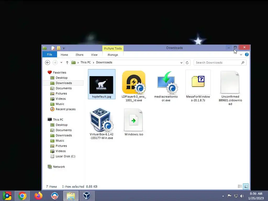Open Documents under Favorites
268x201 pixels.
click(64, 88)
